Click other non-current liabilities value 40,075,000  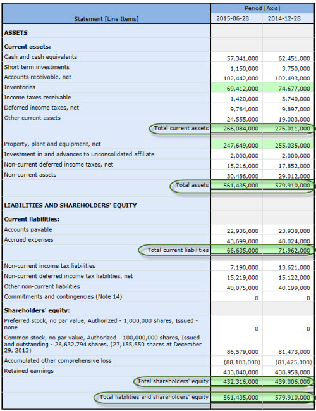(243, 288)
